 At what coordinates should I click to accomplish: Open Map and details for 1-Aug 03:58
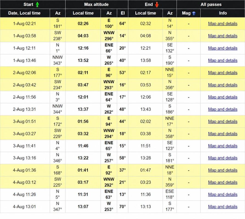tap(223, 36)
